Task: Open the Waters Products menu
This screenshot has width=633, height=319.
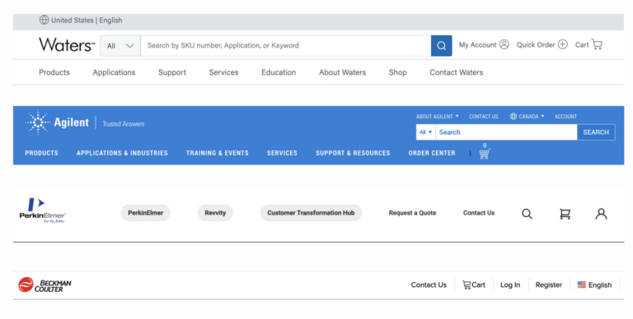Action: (x=54, y=72)
